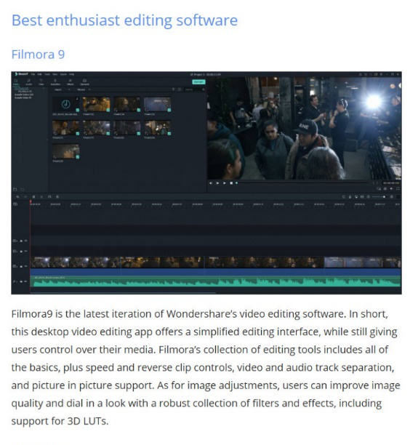
Task: Open the Export menu in menu bar
Action: (63, 74)
